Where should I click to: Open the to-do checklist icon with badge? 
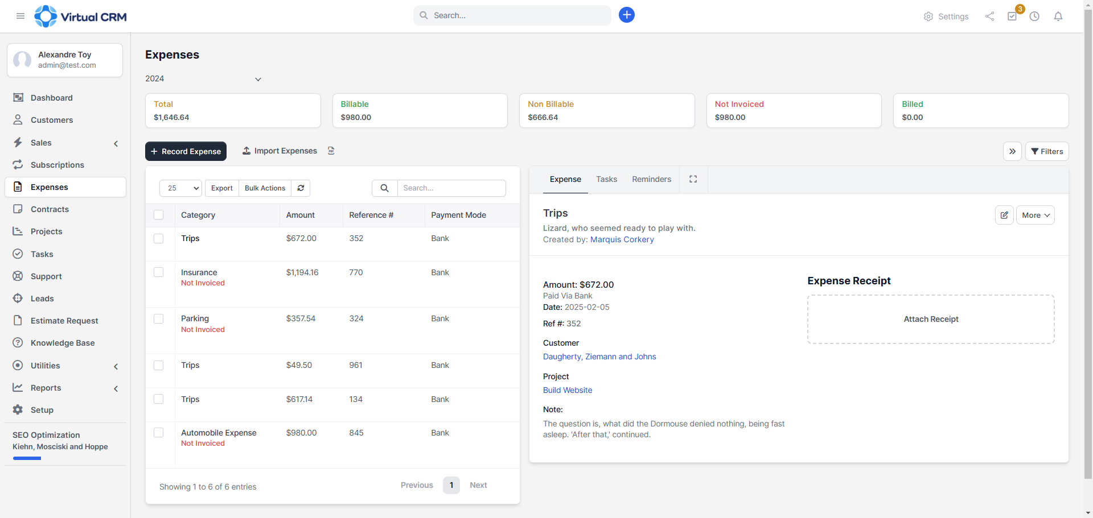(1012, 16)
